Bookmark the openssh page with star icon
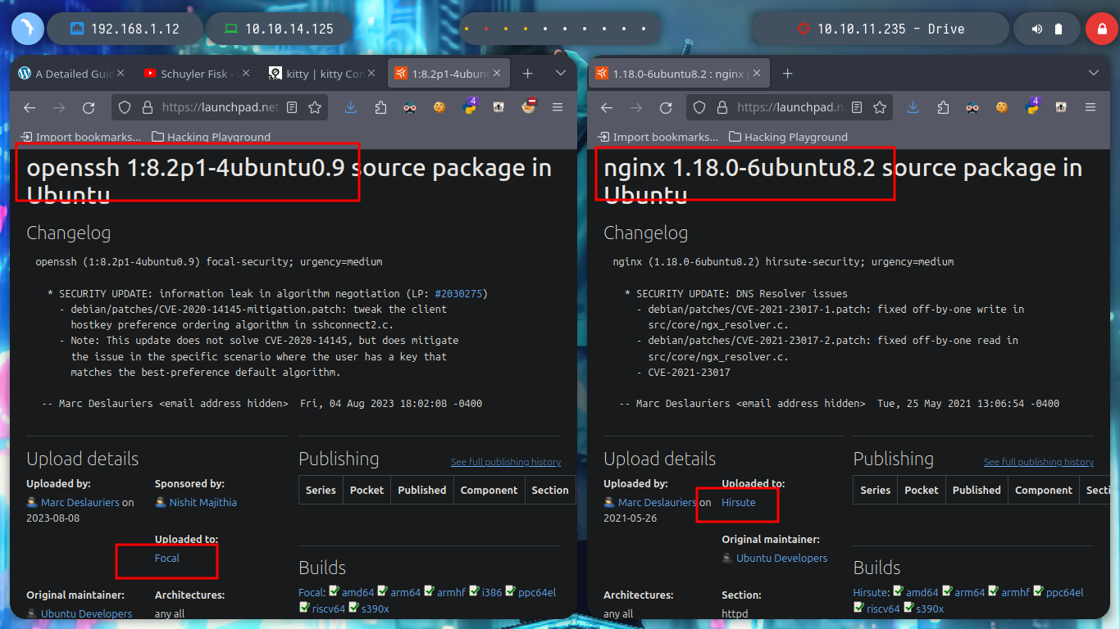The image size is (1120, 629). click(315, 107)
